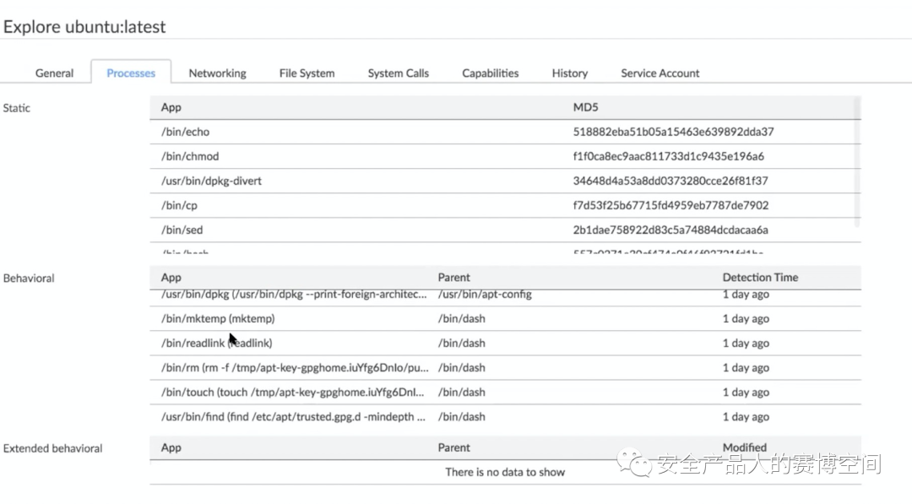Switch to the General tab
Image resolution: width=912 pixels, height=504 pixels.
pos(54,73)
